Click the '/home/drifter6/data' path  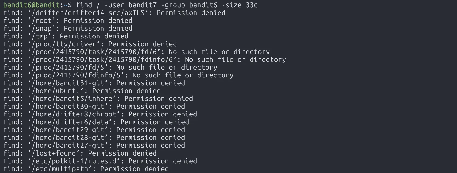click(72, 122)
